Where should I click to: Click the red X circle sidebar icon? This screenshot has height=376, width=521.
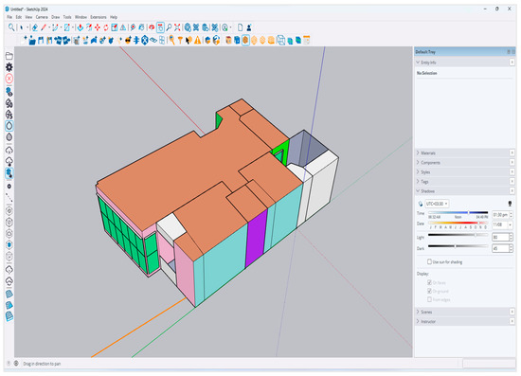tap(9, 79)
